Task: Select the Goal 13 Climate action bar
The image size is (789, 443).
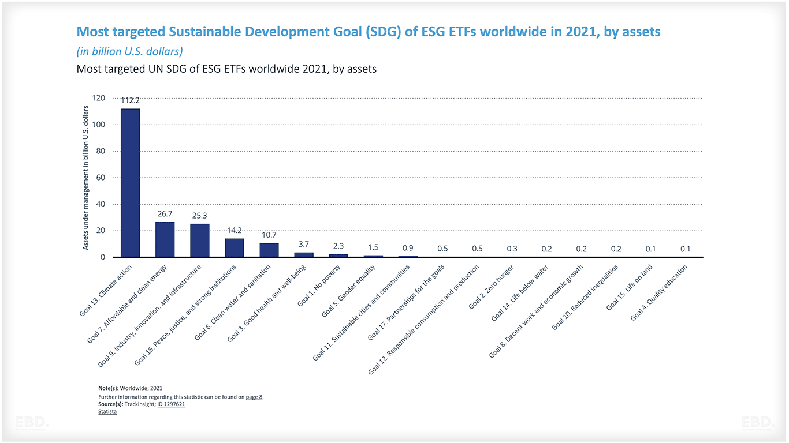Action: pyautogui.click(x=131, y=179)
